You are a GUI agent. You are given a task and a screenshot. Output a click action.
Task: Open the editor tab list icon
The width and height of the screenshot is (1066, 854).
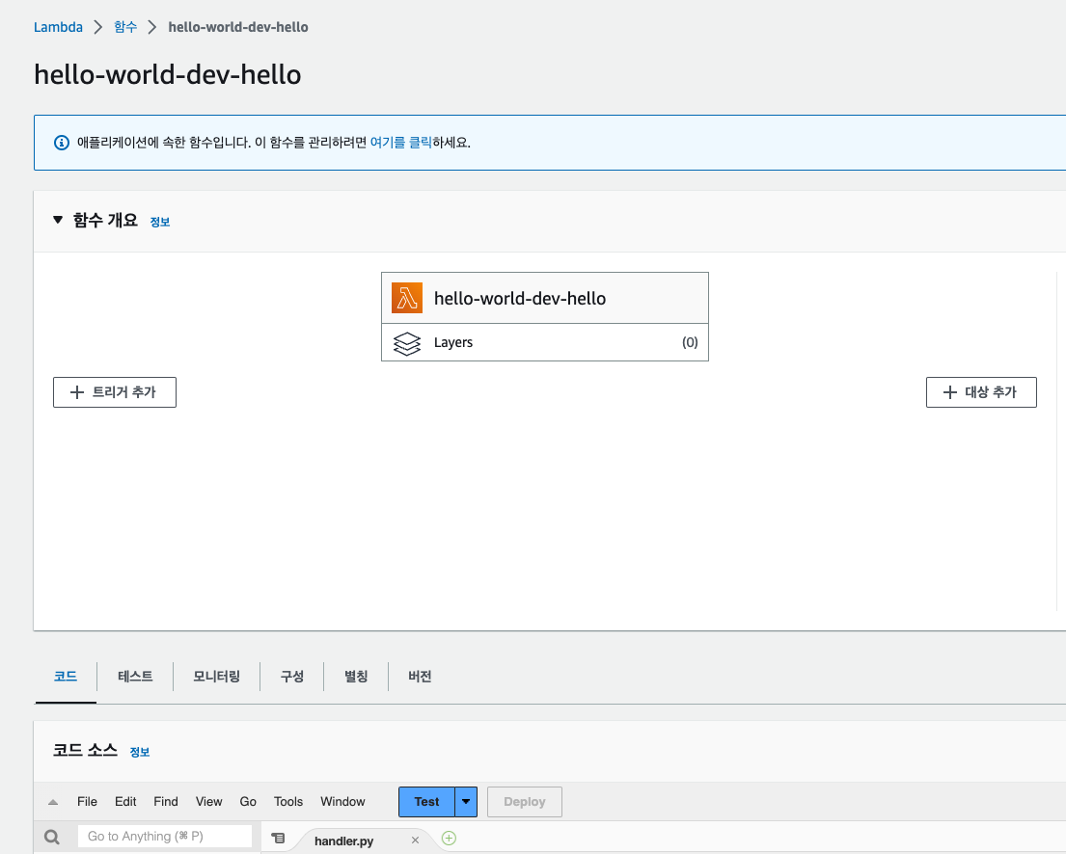pos(278,839)
